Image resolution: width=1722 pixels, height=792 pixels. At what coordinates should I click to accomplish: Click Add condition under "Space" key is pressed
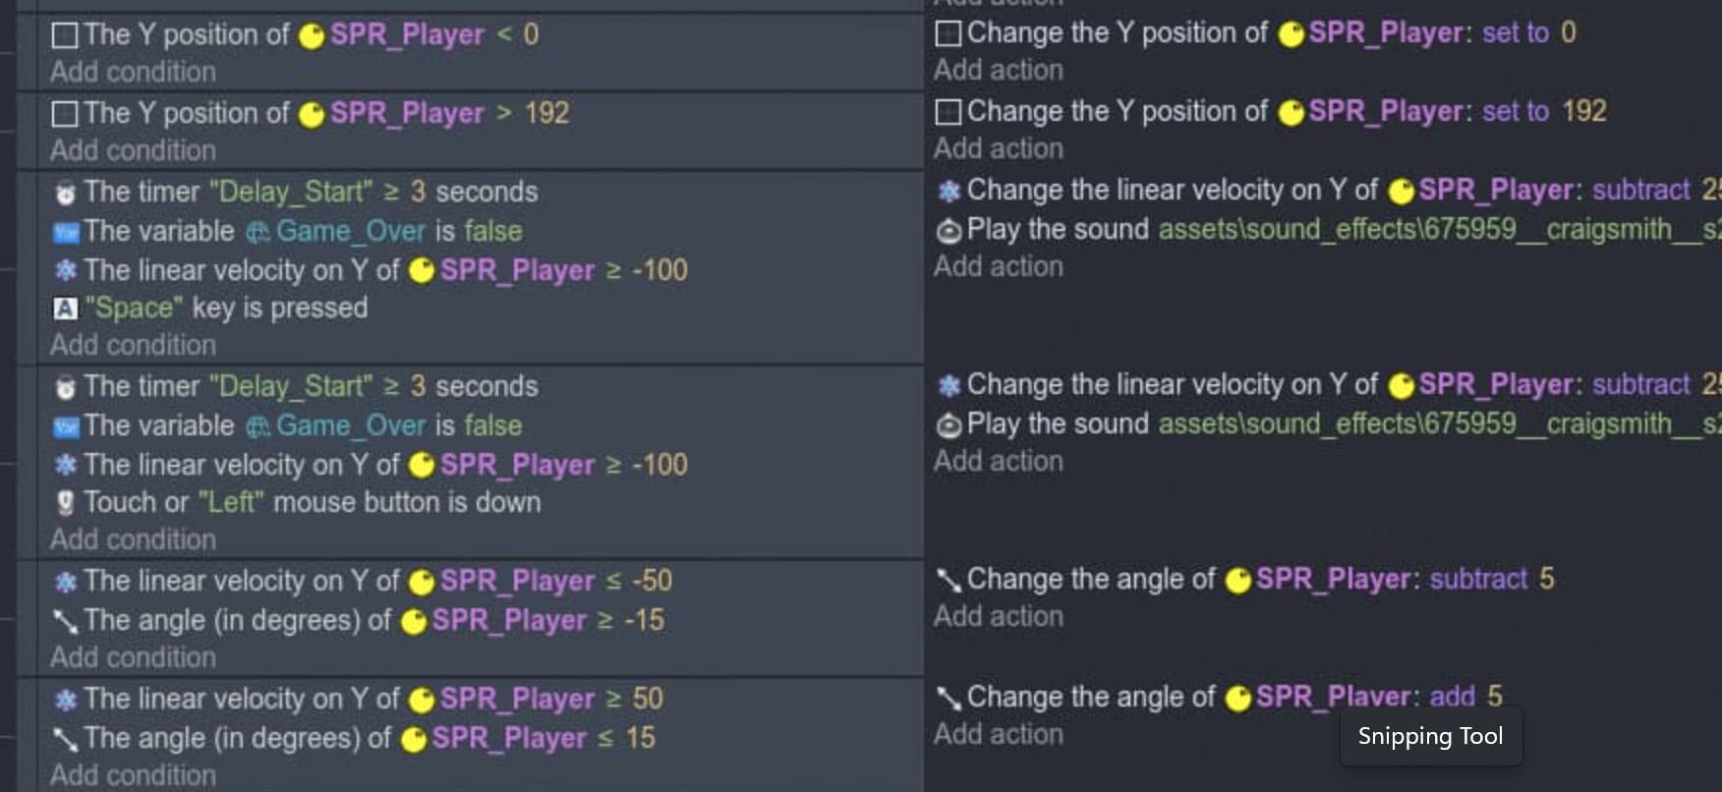point(133,345)
